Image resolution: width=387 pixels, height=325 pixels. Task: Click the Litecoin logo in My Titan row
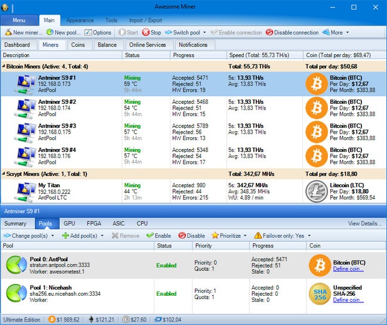tap(316, 192)
